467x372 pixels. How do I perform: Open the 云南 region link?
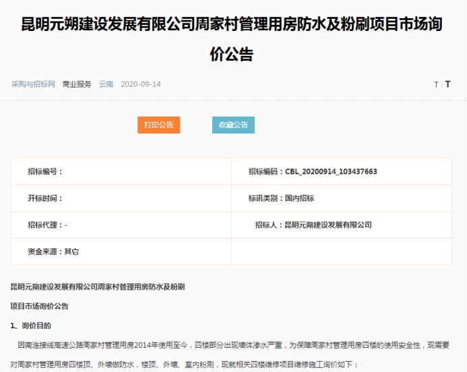106,84
